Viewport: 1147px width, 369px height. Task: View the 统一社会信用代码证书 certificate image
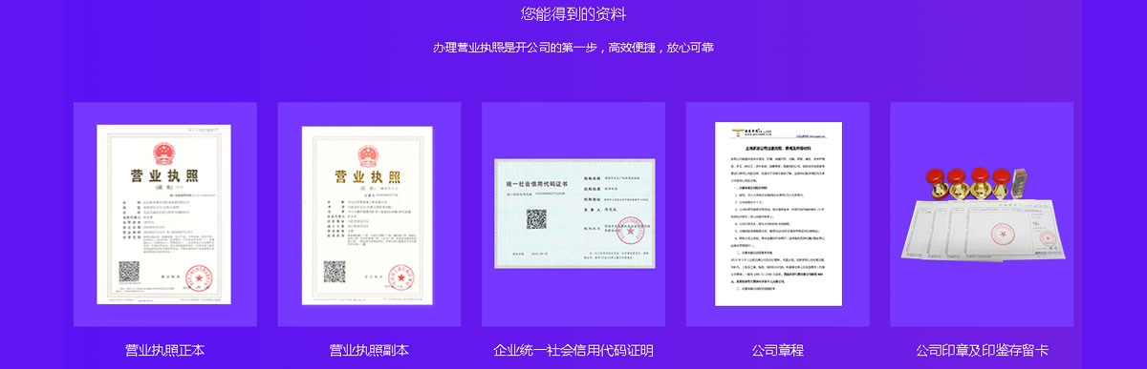(573, 214)
